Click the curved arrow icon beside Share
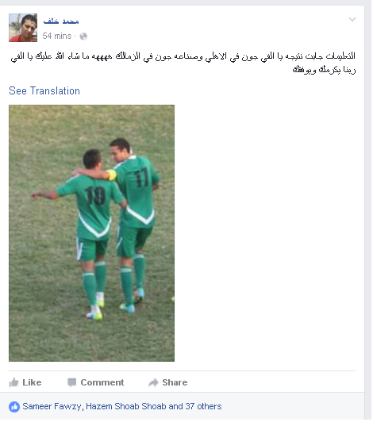Image resolution: width=373 pixels, height=422 pixels. (153, 382)
